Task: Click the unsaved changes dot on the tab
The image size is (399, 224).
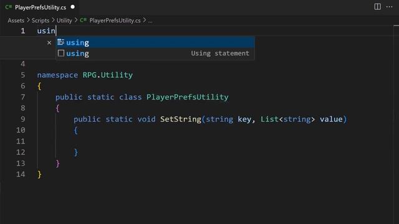Action: (73, 7)
